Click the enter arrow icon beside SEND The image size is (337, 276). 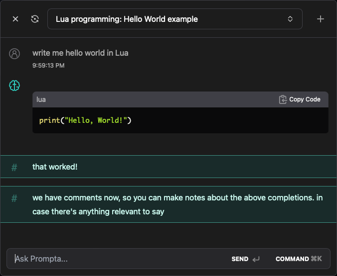tap(256, 259)
